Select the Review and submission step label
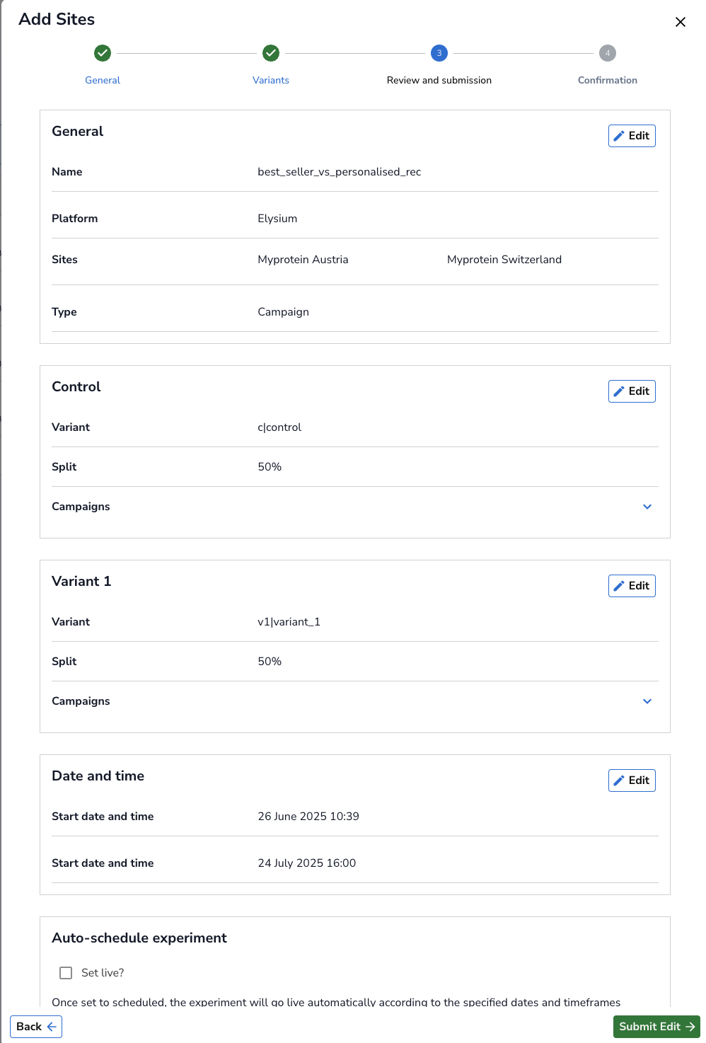The width and height of the screenshot is (706, 1043). [x=439, y=80]
